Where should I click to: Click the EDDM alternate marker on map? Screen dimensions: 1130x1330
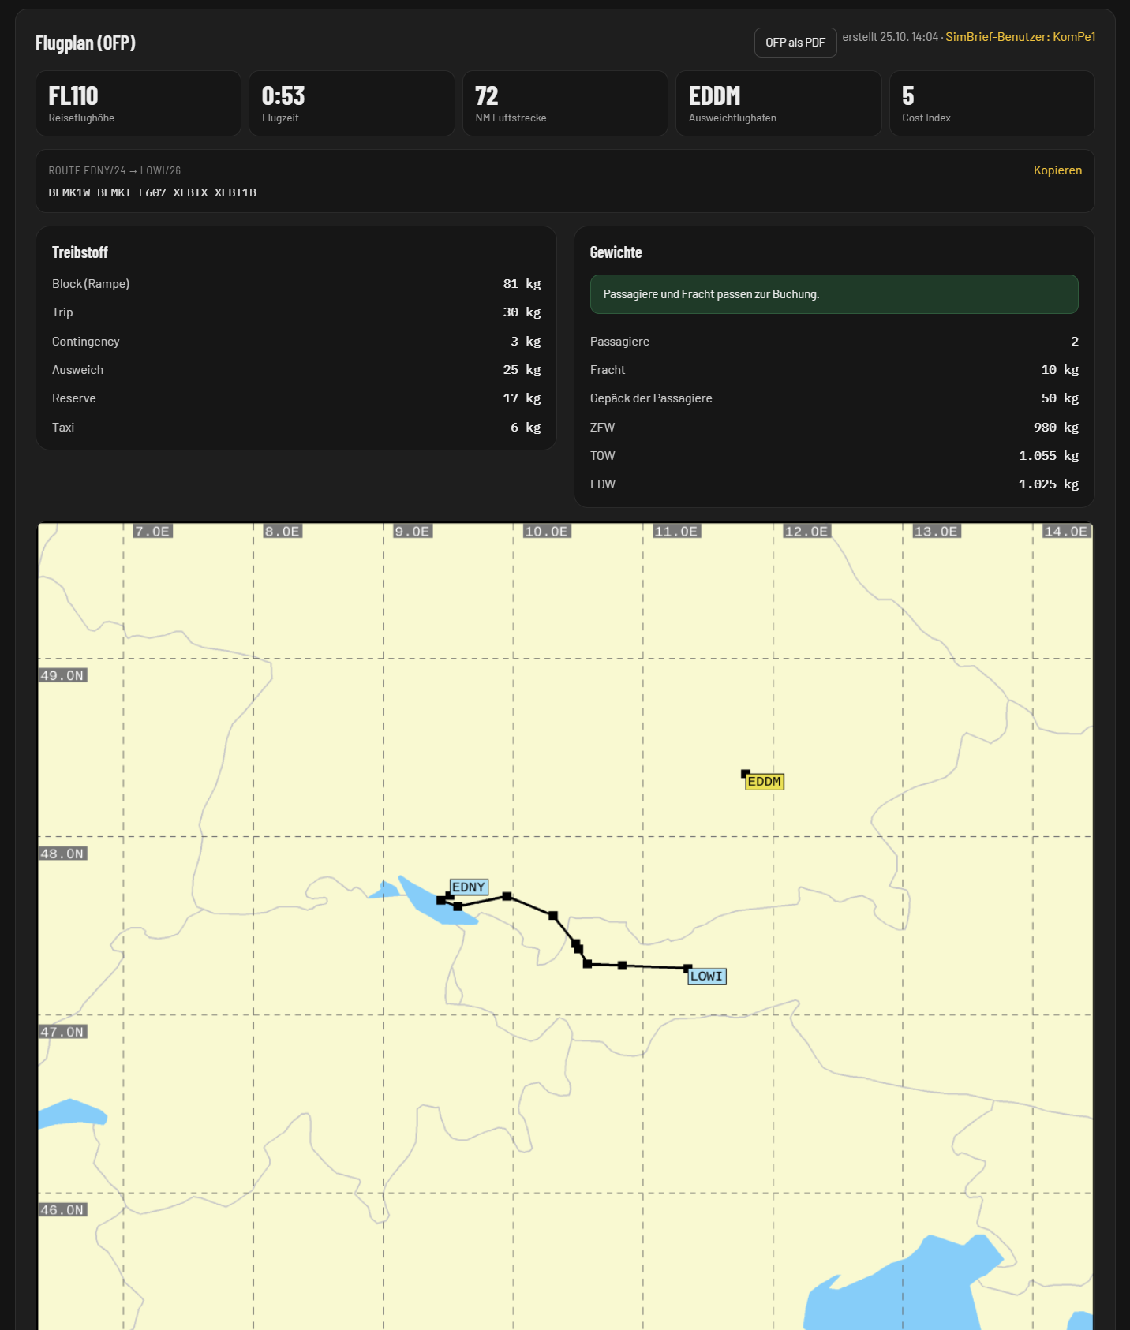(764, 781)
